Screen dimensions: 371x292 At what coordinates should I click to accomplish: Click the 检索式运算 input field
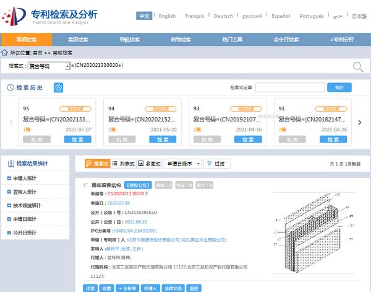[x=289, y=87]
